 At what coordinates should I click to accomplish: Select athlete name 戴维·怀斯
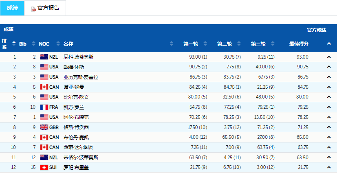[74, 67]
